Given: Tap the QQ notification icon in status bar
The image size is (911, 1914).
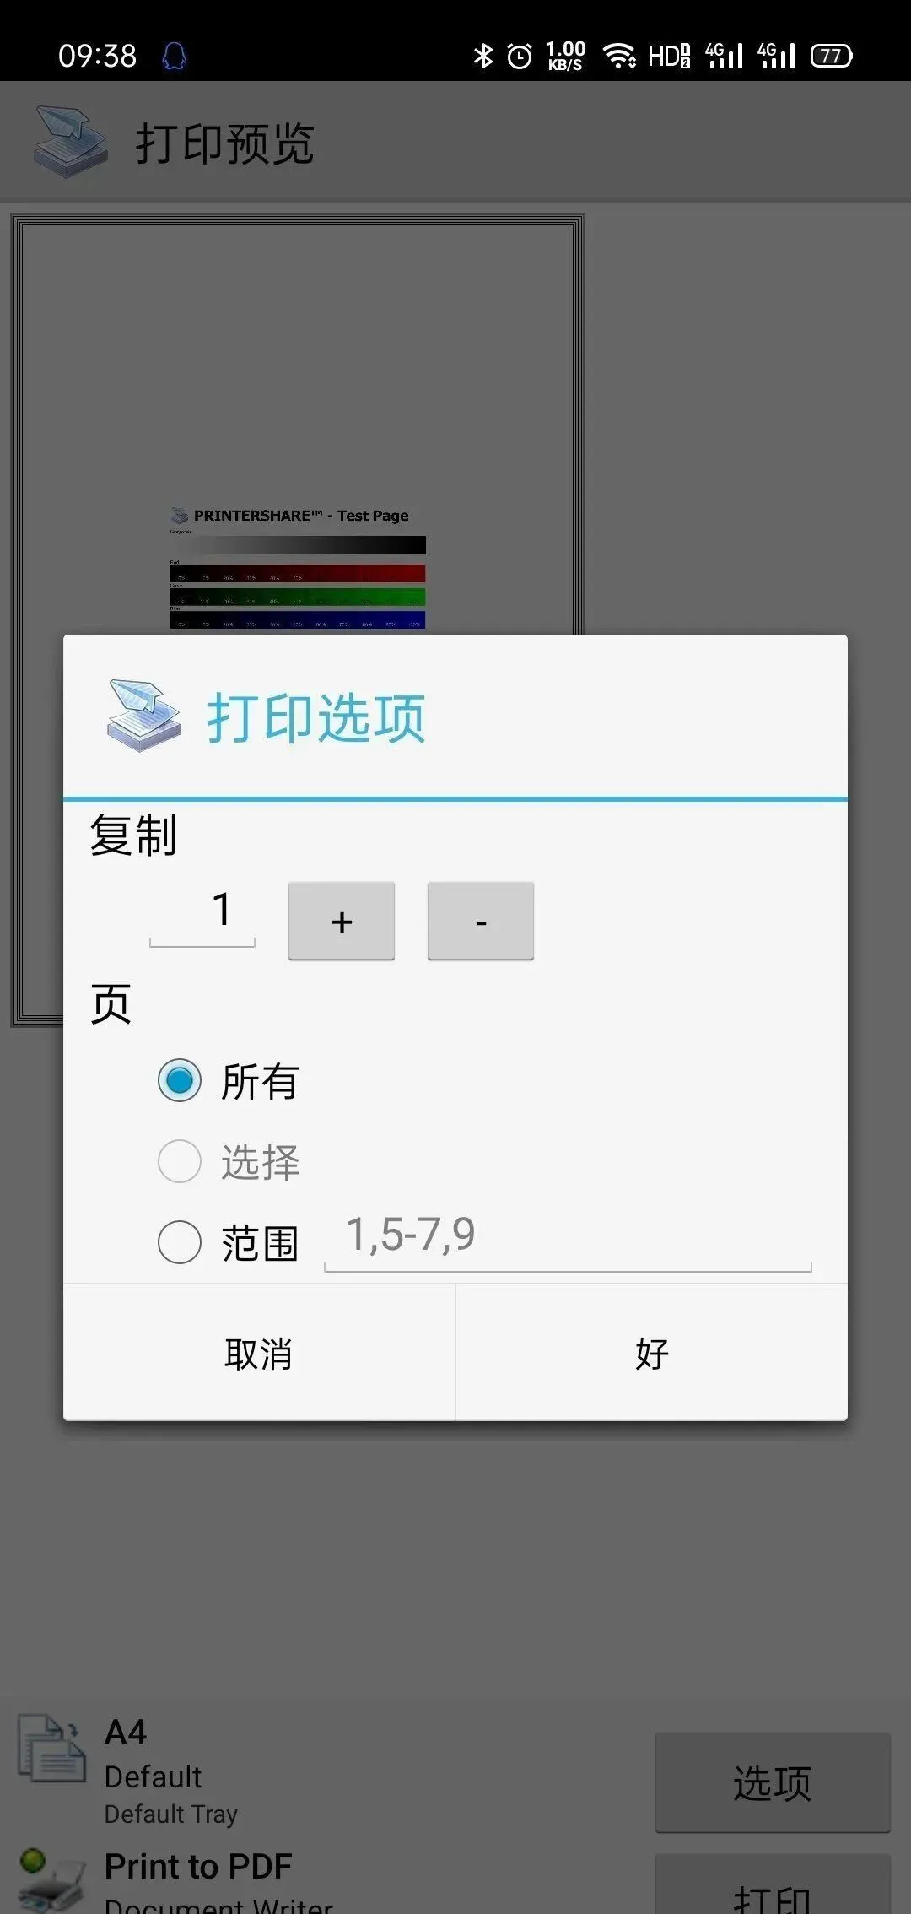Looking at the screenshot, I should coord(174,57).
